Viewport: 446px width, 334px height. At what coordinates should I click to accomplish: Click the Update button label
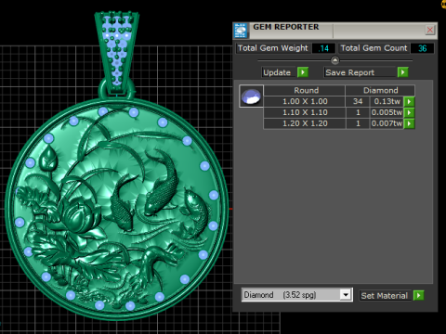click(277, 72)
